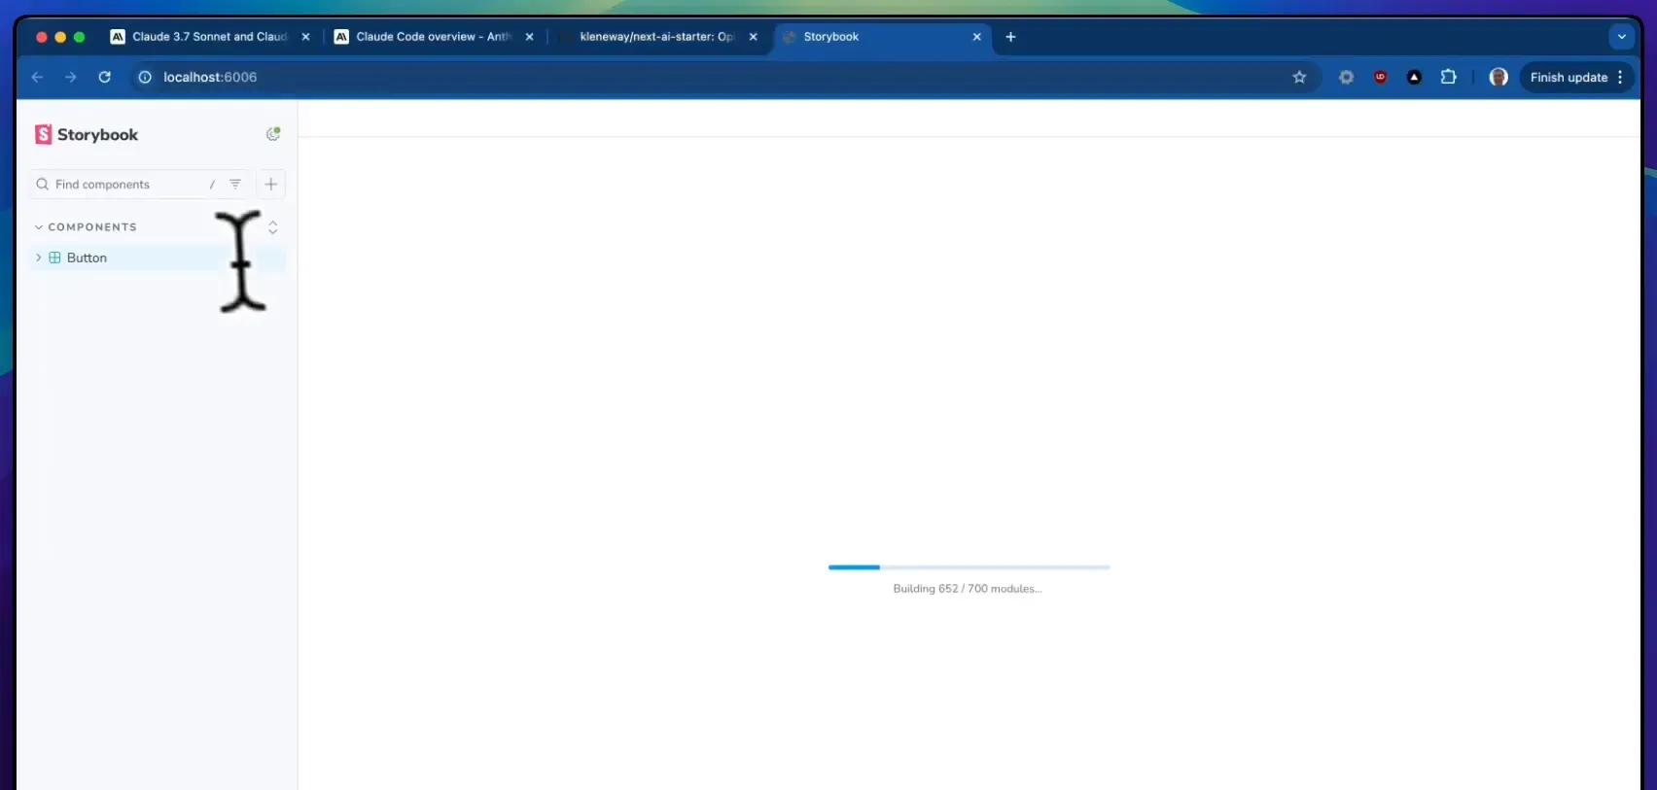
Task: Go back in browser history
Action: pos(37,77)
